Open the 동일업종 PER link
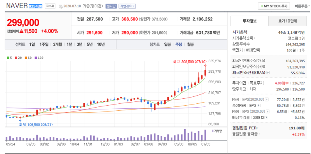Image resolution: width=311 pixels, height=154 pixels. click(x=245, y=128)
